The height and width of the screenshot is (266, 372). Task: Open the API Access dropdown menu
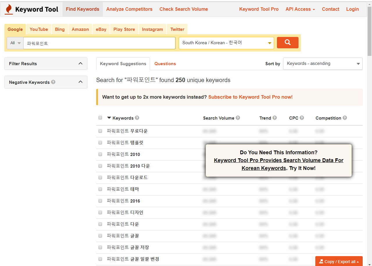click(300, 9)
